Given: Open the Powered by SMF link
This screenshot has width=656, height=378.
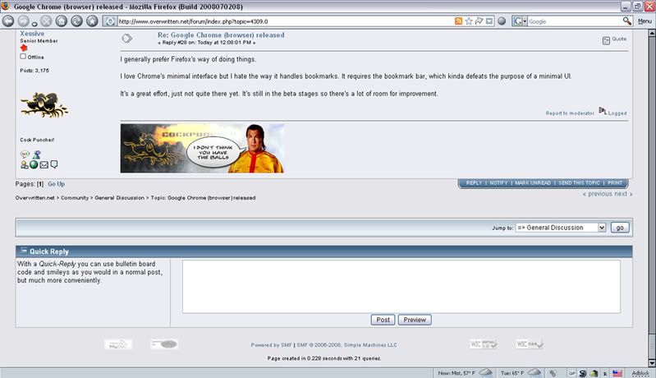Looking at the screenshot, I should (272, 345).
